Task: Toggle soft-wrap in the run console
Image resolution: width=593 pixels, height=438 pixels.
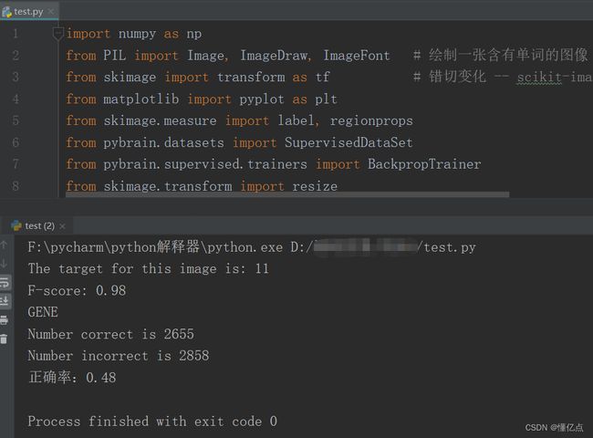Action: pyautogui.click(x=5, y=282)
